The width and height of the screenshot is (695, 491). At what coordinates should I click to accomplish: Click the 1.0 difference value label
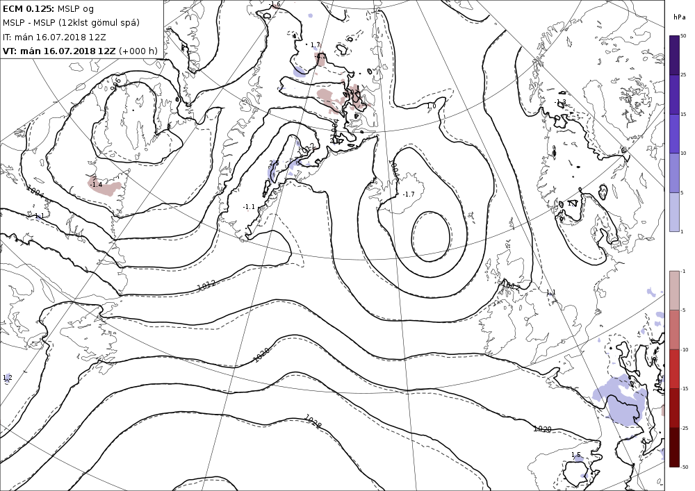pyautogui.click(x=432, y=106)
